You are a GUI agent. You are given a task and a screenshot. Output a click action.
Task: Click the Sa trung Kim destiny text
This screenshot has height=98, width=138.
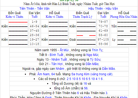(x=80, y=74)
